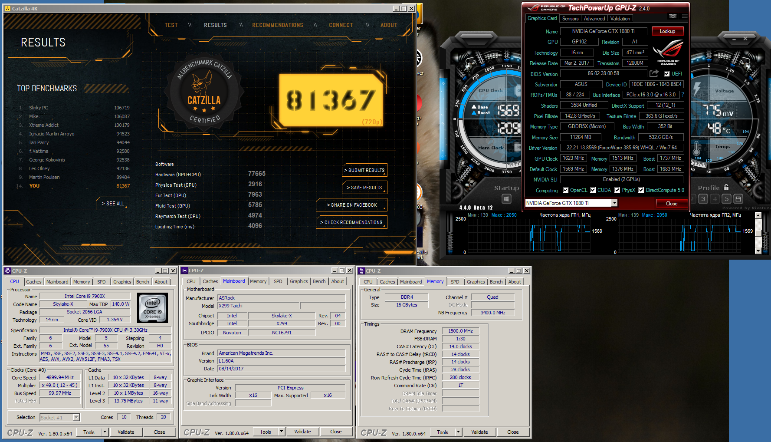The width and height of the screenshot is (771, 442).
Task: Open the TEST section in Catzilla
Action: [x=171, y=25]
